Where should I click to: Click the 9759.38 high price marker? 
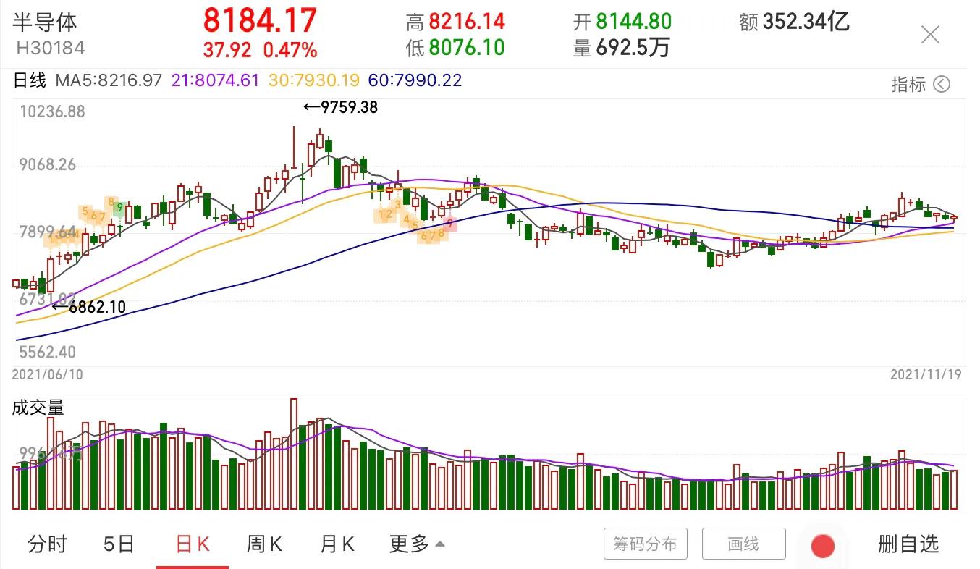coord(340,107)
